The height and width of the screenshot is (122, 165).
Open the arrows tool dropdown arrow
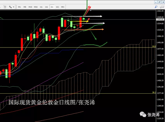[14, 7]
